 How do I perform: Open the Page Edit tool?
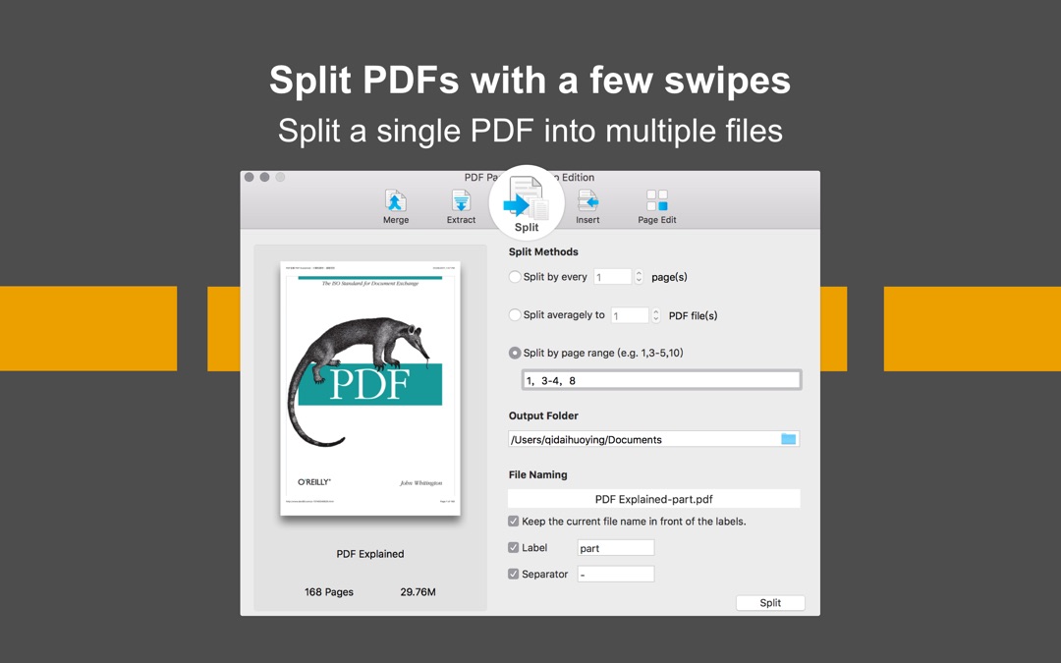(x=656, y=207)
